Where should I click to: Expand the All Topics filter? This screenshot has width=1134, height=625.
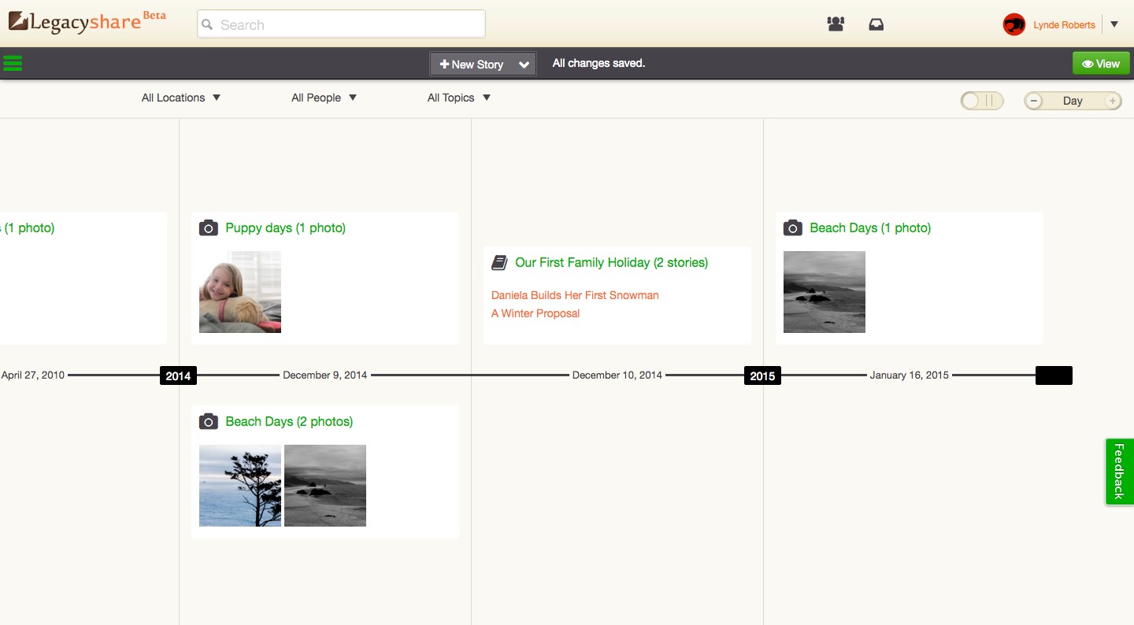pyautogui.click(x=459, y=98)
